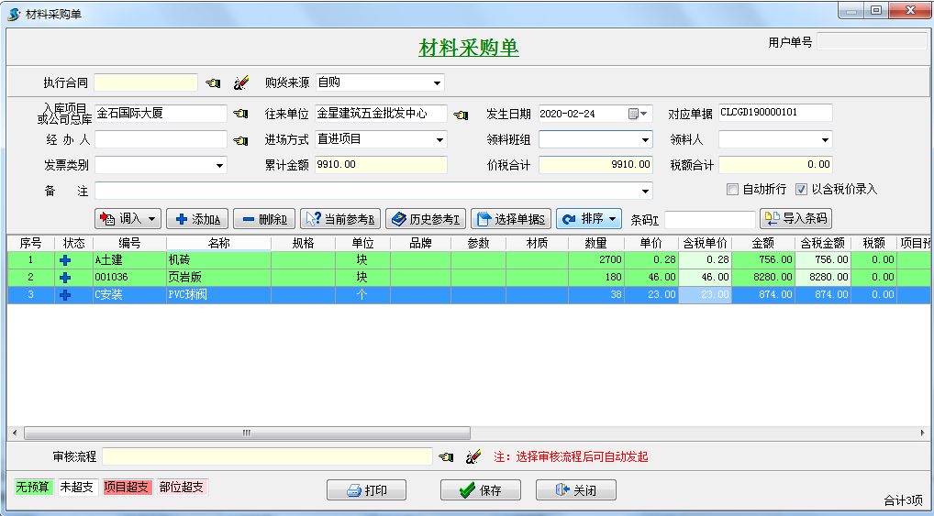Click the clear icon next to 审核流程 field

click(473, 456)
